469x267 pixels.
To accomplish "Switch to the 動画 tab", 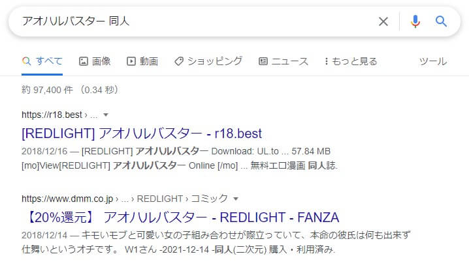I will click(142, 61).
